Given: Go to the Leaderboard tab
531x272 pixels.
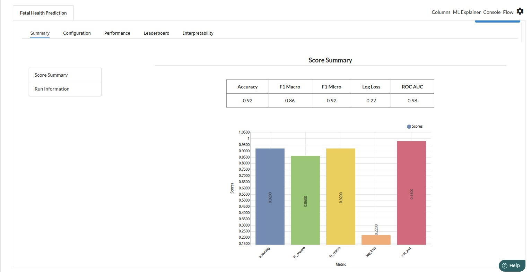Looking at the screenshot, I should (x=156, y=33).
